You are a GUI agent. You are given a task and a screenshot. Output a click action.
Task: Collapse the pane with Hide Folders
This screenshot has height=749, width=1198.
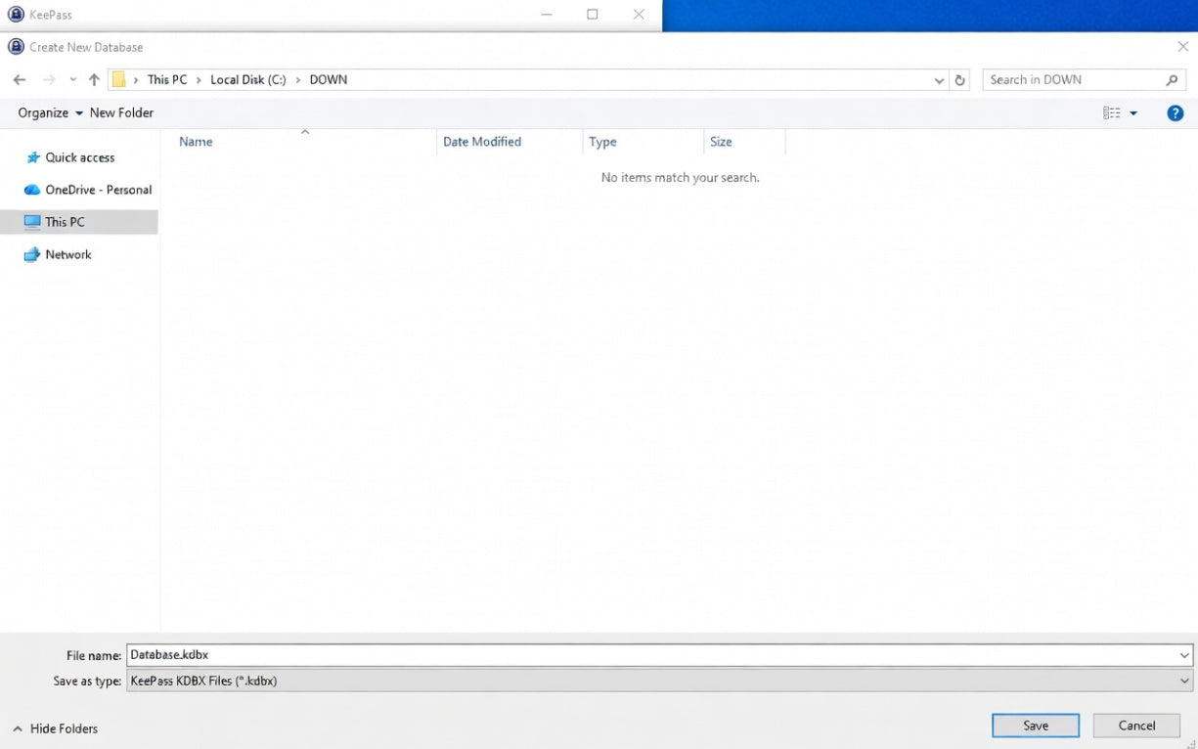click(x=56, y=728)
